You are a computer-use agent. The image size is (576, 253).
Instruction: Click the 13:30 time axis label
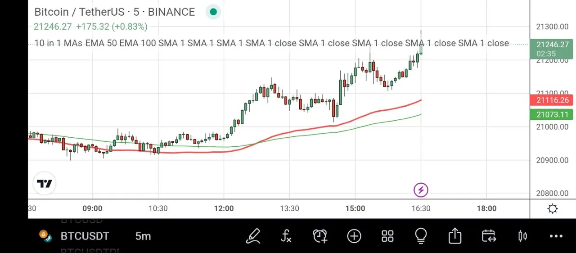pyautogui.click(x=289, y=208)
